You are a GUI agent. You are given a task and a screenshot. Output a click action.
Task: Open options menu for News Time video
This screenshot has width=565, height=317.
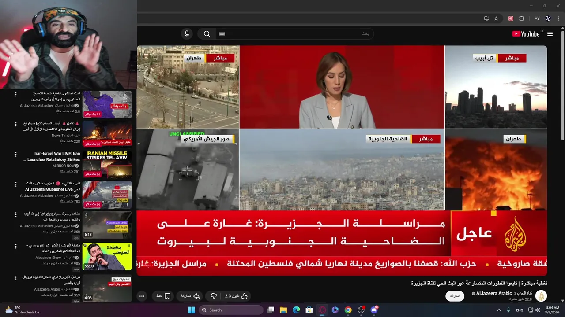[x=16, y=124]
